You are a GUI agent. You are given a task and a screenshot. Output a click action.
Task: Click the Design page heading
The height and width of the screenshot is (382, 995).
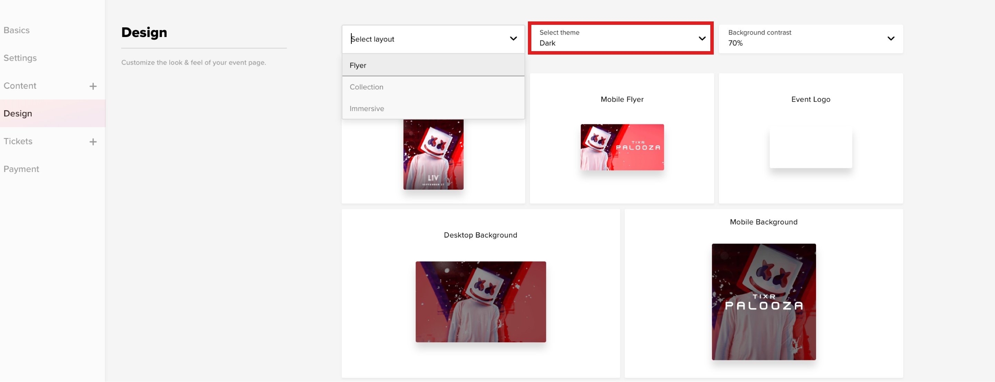(144, 32)
